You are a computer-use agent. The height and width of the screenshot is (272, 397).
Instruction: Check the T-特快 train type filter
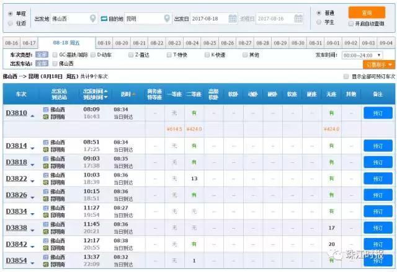click(169, 55)
